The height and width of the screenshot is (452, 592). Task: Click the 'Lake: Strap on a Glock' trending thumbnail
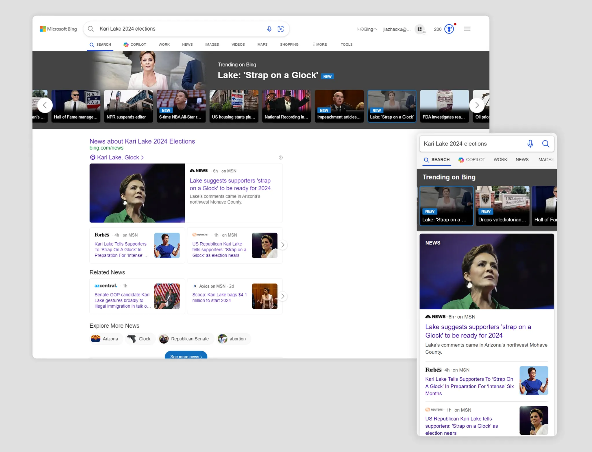tap(392, 106)
